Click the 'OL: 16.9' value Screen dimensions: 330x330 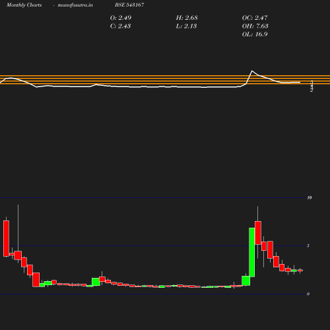click(x=255, y=34)
